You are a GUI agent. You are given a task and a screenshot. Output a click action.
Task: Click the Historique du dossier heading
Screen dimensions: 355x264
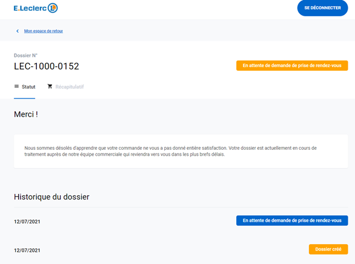(51, 197)
